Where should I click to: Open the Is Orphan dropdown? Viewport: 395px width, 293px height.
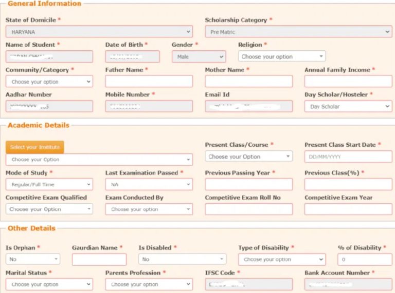click(x=33, y=259)
